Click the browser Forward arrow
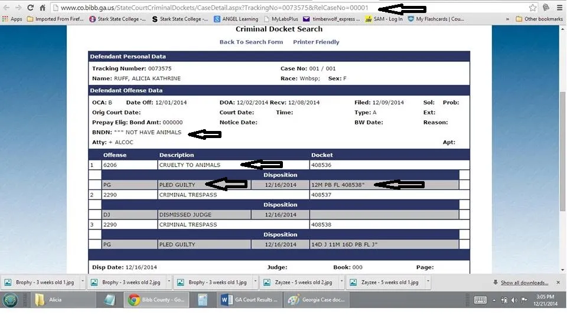Screen dimensions: 567x318 coord(18,8)
